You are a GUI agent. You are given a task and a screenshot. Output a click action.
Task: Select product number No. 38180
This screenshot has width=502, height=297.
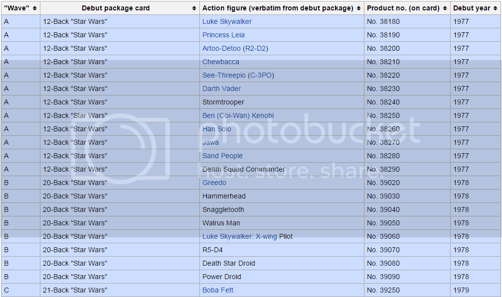[x=383, y=22]
